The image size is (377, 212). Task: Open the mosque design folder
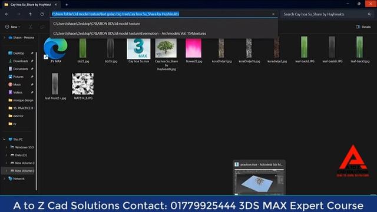[21, 100]
